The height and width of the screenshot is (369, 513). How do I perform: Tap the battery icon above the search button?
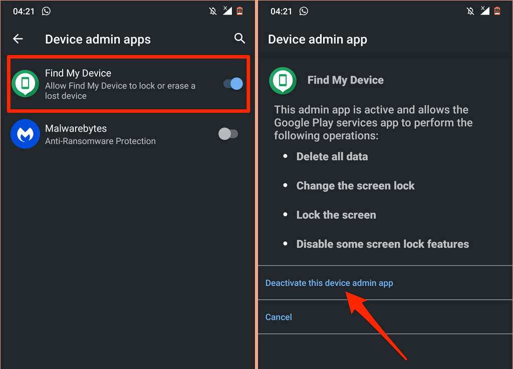pyautogui.click(x=240, y=11)
